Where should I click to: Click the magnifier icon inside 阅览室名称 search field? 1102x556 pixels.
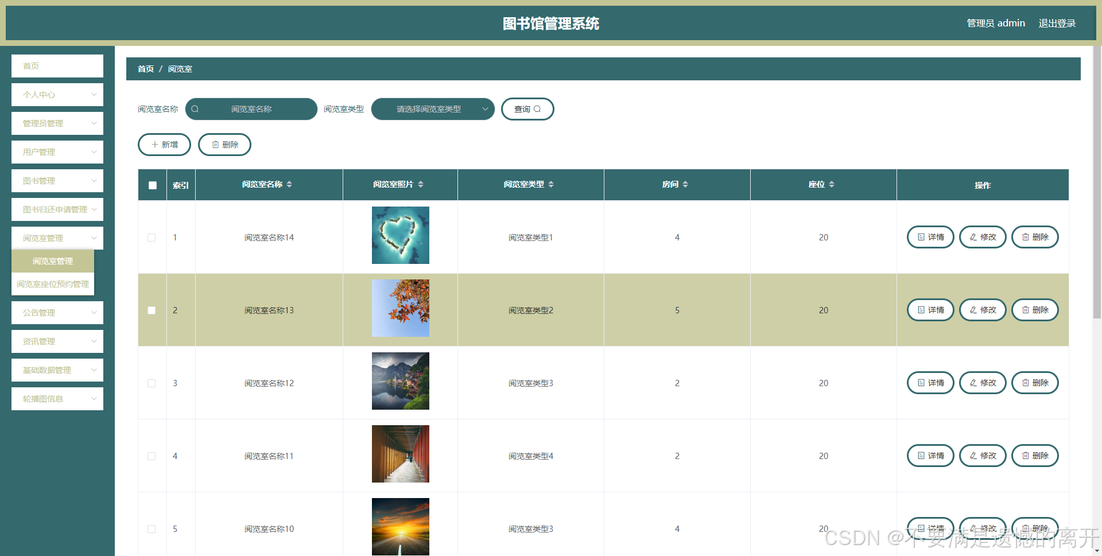pyautogui.click(x=195, y=108)
